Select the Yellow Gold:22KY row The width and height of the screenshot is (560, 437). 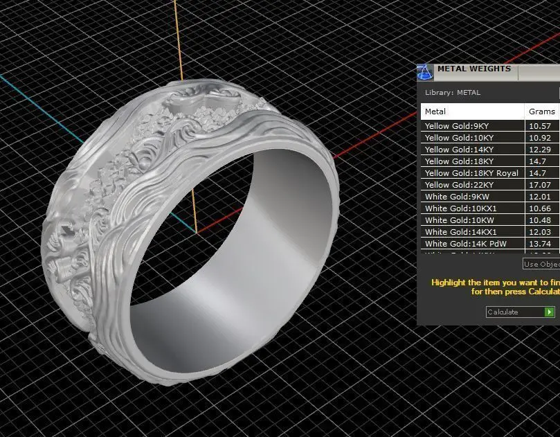click(490, 185)
